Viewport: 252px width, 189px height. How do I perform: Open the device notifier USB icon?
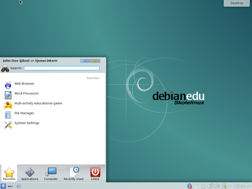217,186
